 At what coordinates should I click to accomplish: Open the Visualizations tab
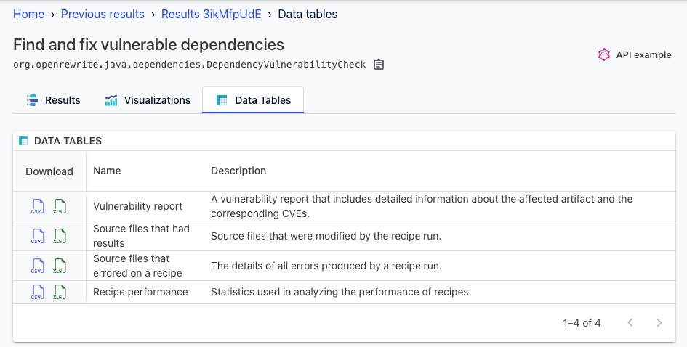tap(148, 100)
